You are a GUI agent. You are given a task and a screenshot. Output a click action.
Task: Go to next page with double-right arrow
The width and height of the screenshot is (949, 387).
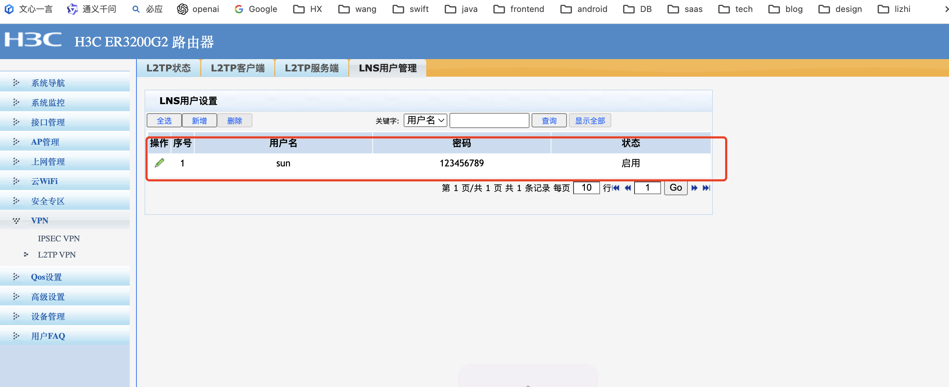coord(694,188)
